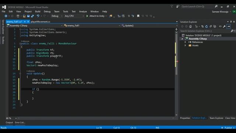
Task: Collapse the Update() method outline
Action: pos(20,74)
